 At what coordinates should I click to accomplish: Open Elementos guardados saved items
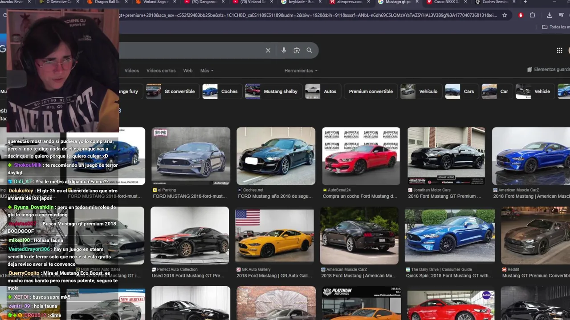548,70
